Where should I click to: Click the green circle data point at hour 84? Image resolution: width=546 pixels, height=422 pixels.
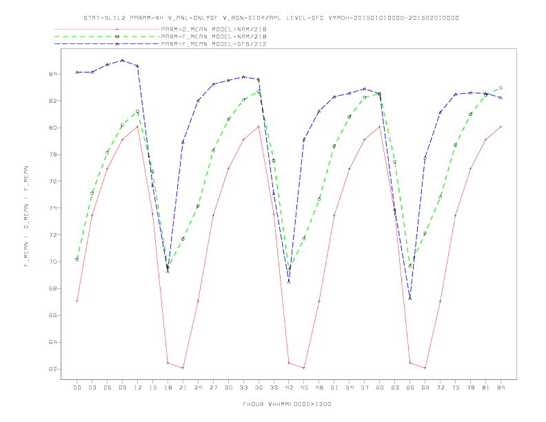(501, 88)
